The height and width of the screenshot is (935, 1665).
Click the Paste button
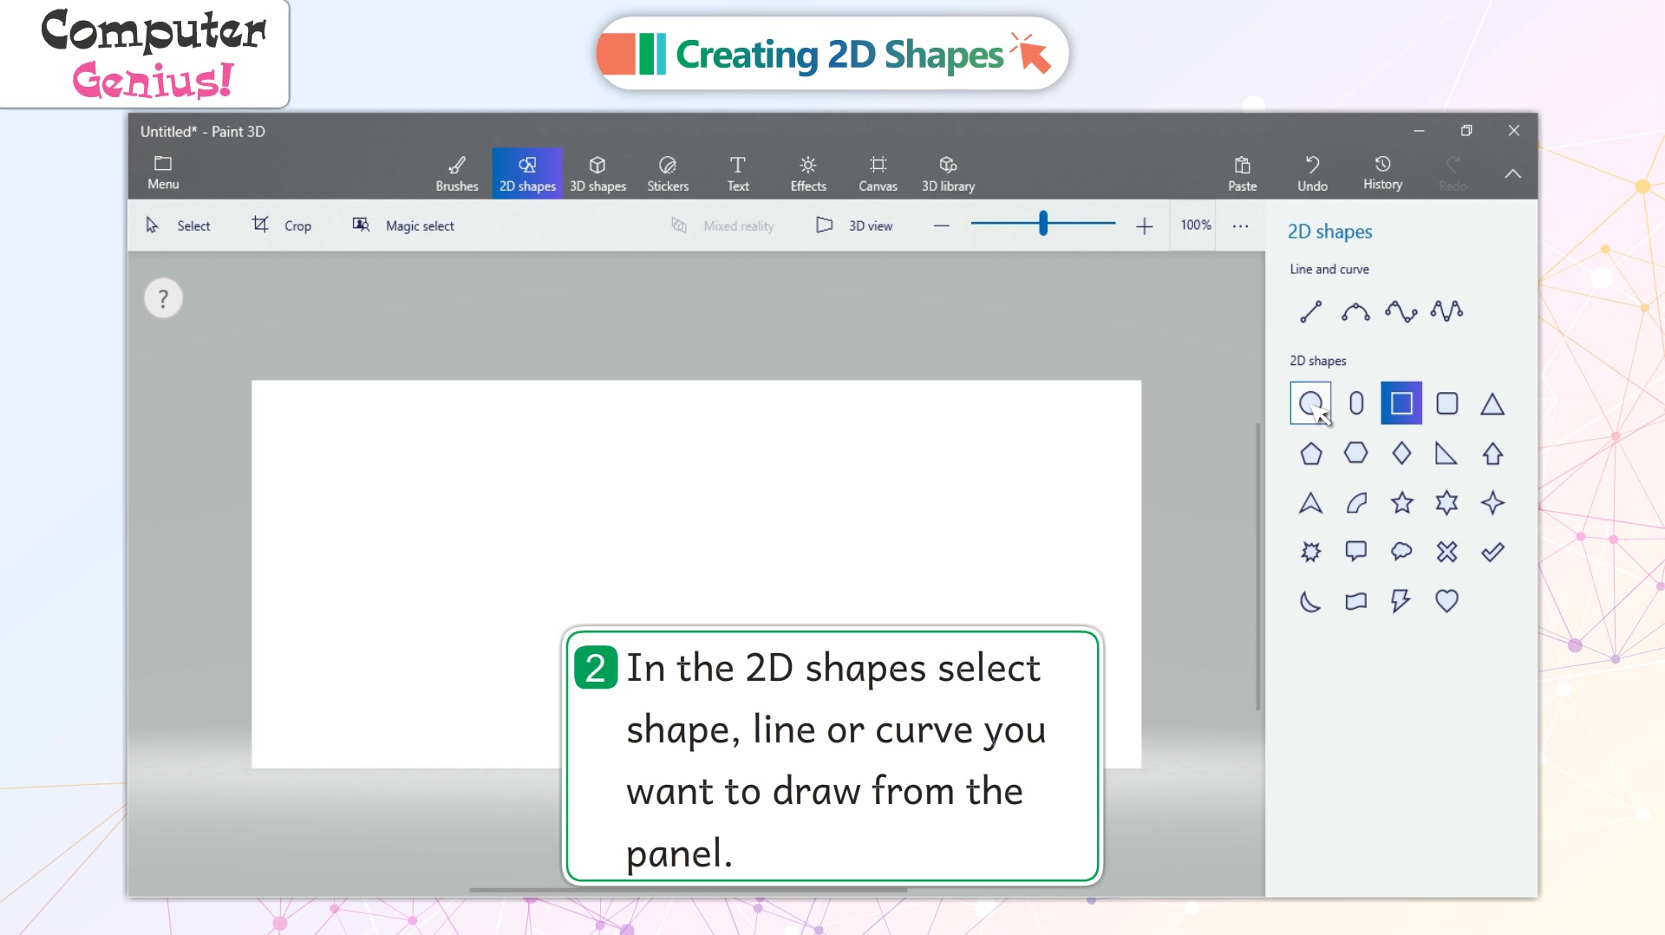tap(1242, 173)
